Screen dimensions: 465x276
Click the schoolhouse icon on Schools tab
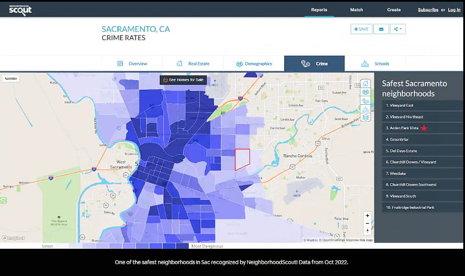[365, 63]
